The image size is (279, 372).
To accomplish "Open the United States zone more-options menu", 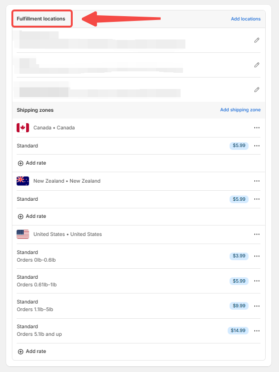I will click(x=257, y=234).
